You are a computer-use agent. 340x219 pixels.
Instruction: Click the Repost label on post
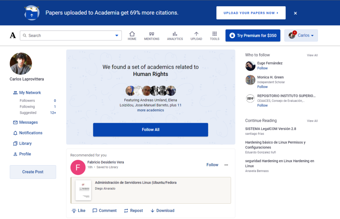click(x=136, y=211)
